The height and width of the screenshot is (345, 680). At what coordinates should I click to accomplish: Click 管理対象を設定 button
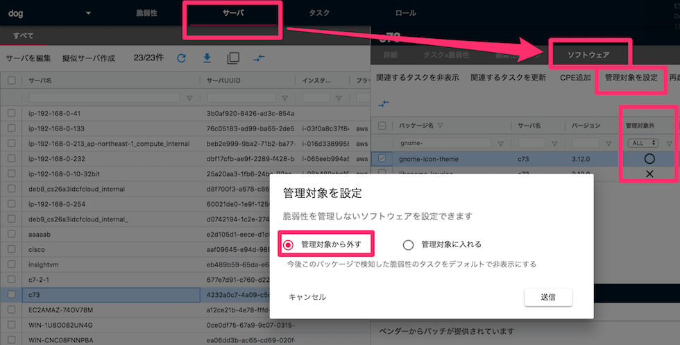[631, 78]
